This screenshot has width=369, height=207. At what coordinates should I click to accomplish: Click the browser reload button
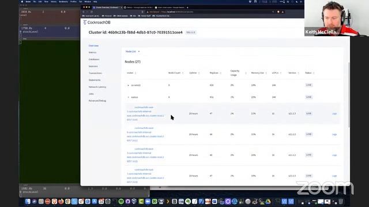[x=92, y=11]
